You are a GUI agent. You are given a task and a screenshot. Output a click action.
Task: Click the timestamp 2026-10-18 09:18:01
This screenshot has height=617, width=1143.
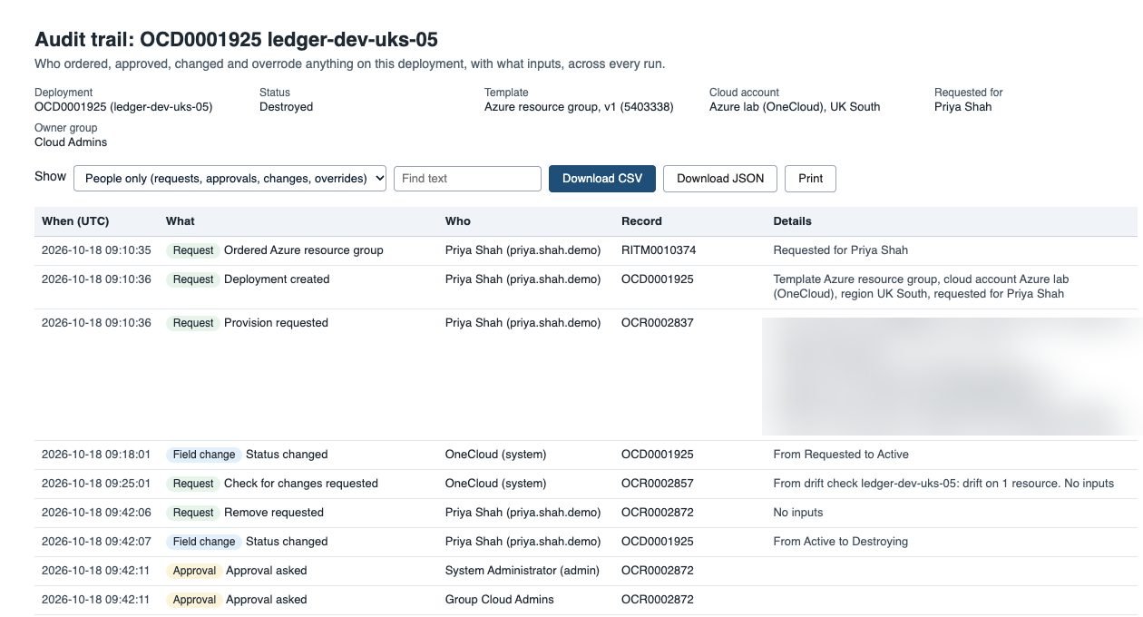[96, 455]
